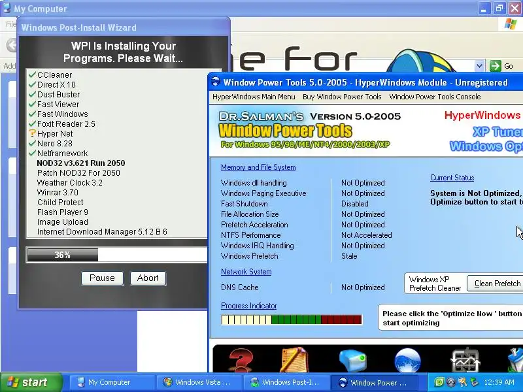523x392 pixels.
Task: Click Fast Shutdown setting label
Action: tap(244, 204)
